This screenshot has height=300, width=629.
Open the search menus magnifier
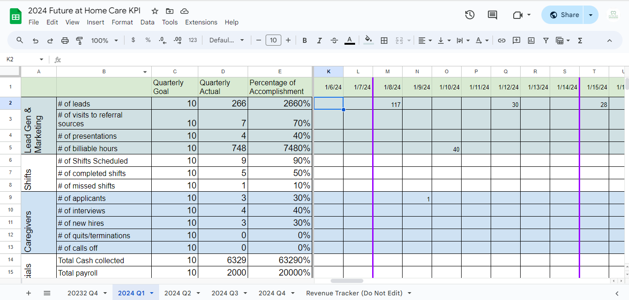20,41
